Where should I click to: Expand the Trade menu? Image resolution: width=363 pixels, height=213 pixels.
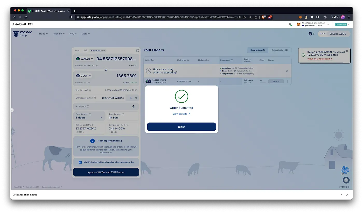[x=43, y=34]
